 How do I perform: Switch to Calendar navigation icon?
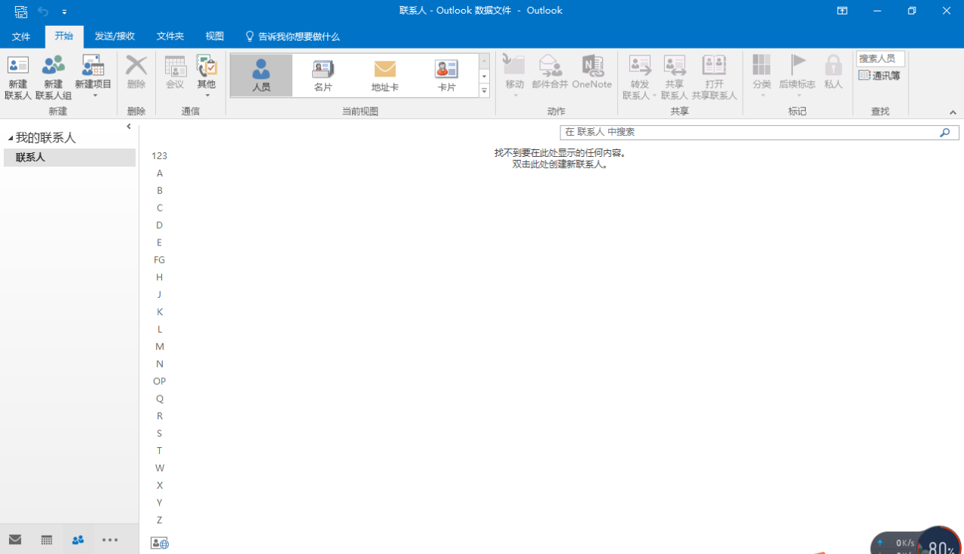pyautogui.click(x=47, y=540)
